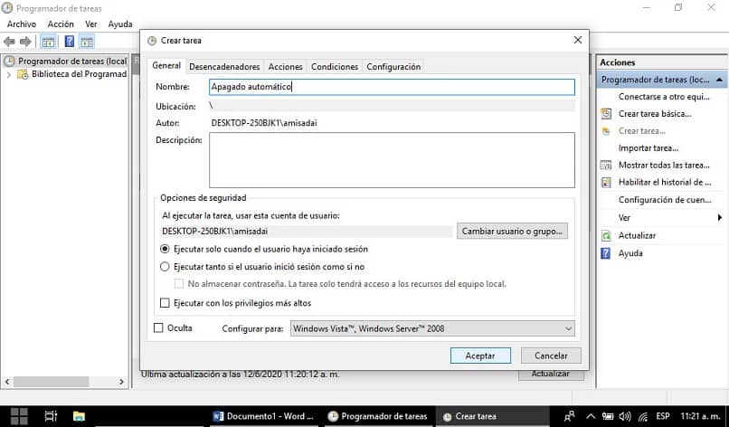Click in the Descripción text area
This screenshot has height=427, width=729.
[x=392, y=160]
